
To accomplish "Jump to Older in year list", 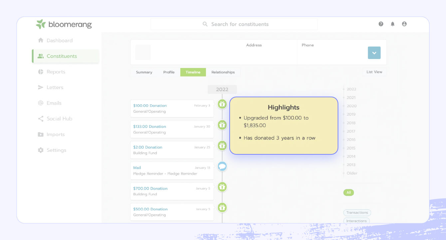I will click(352, 173).
